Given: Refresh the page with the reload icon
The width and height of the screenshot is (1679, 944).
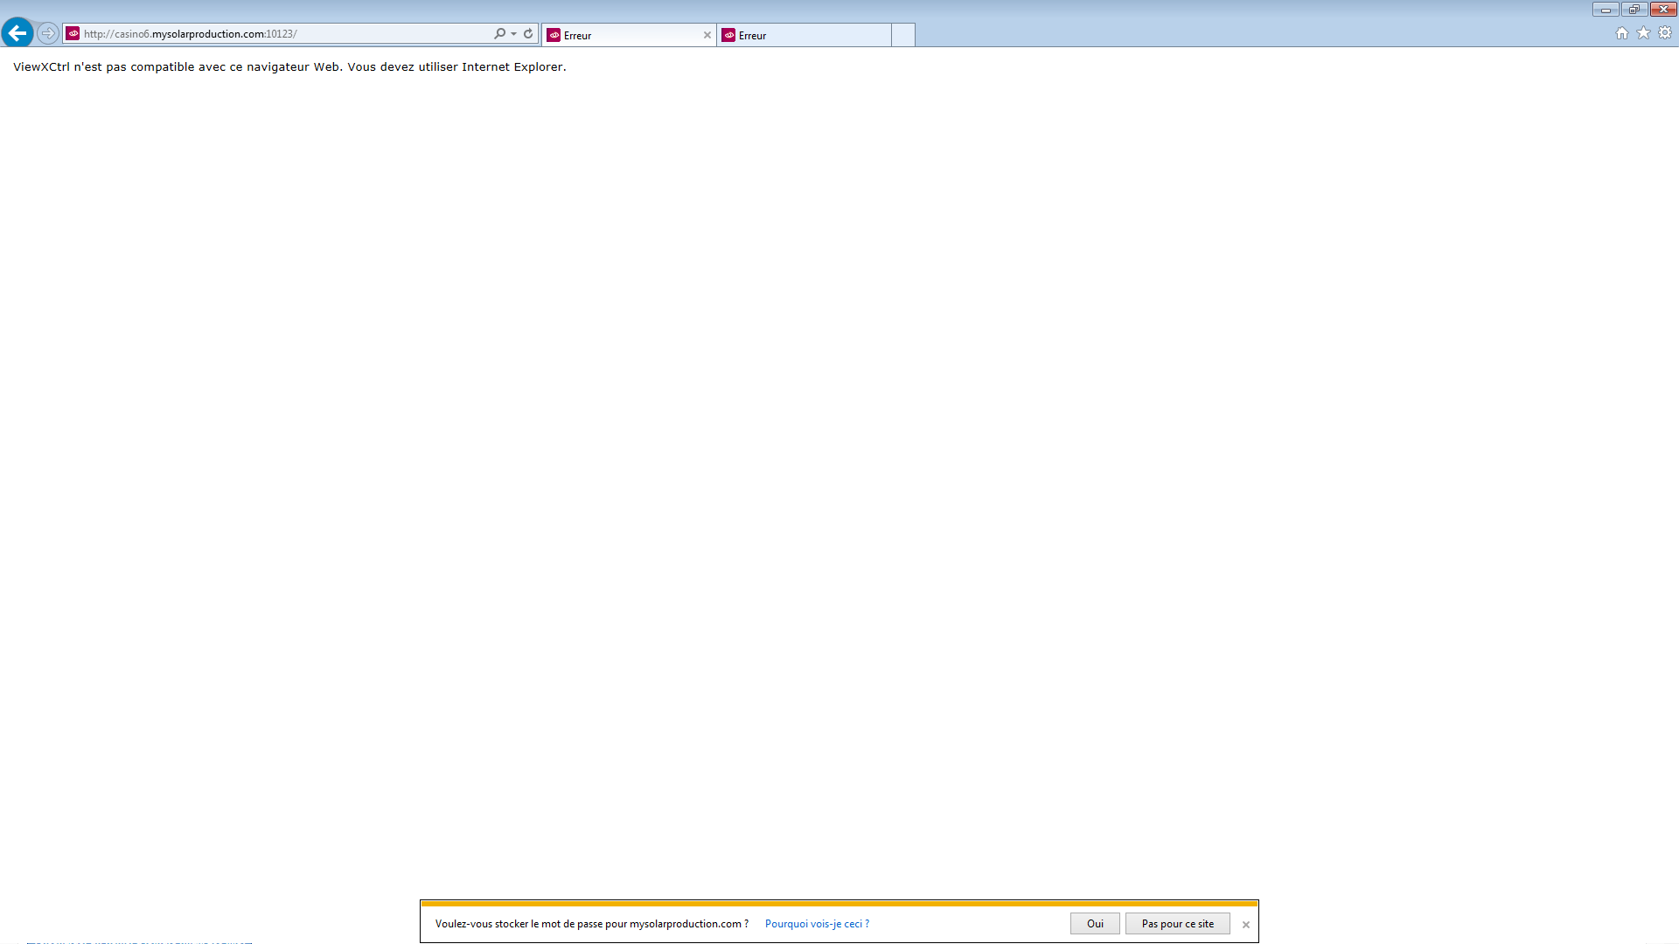Looking at the screenshot, I should 528,33.
